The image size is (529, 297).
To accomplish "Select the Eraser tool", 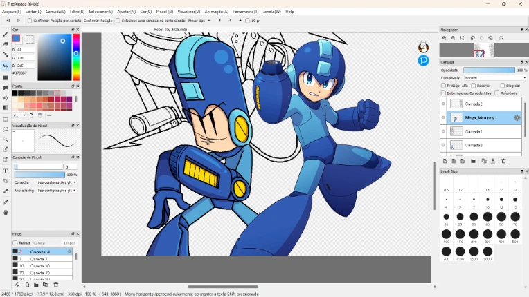I will click(x=6, y=44).
